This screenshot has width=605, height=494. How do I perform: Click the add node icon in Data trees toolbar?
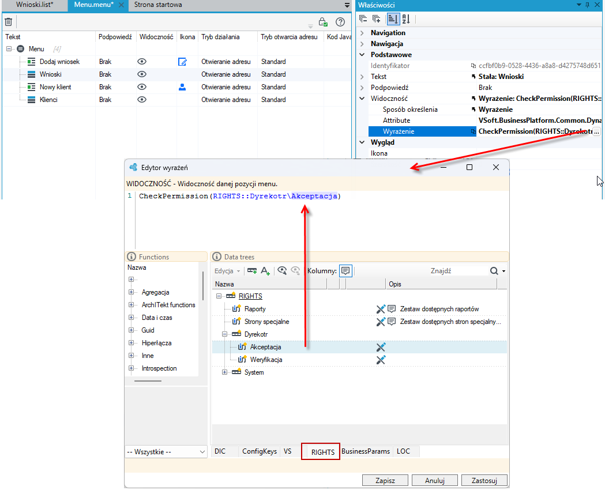pos(252,271)
